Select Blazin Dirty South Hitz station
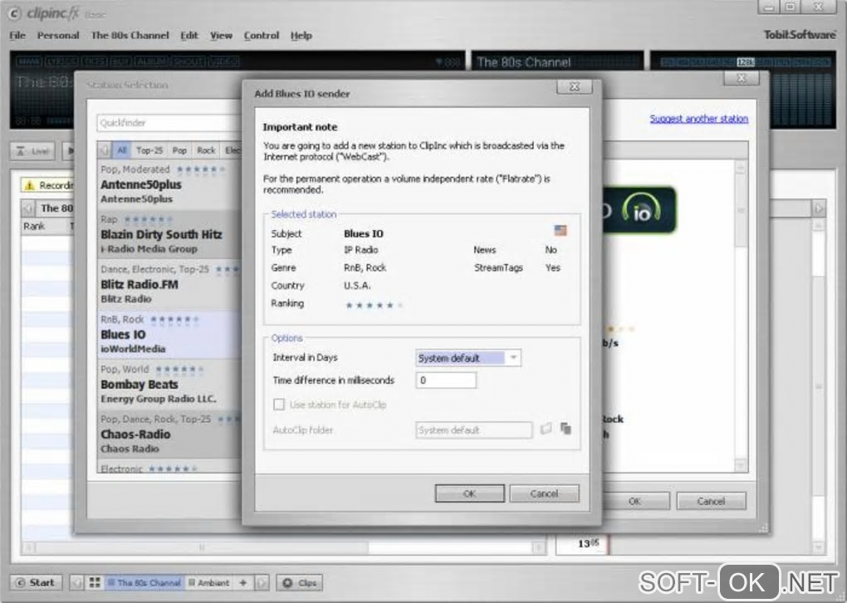Screen dimensions: 847x603 (x=169, y=234)
